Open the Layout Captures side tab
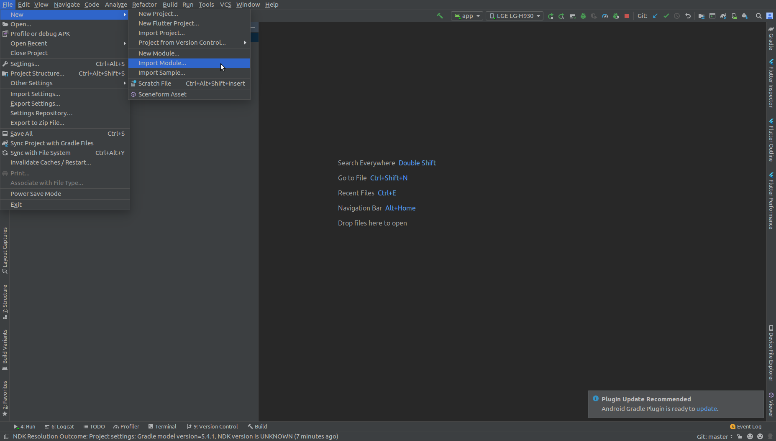Screen dimensions: 776x441 (5, 251)
